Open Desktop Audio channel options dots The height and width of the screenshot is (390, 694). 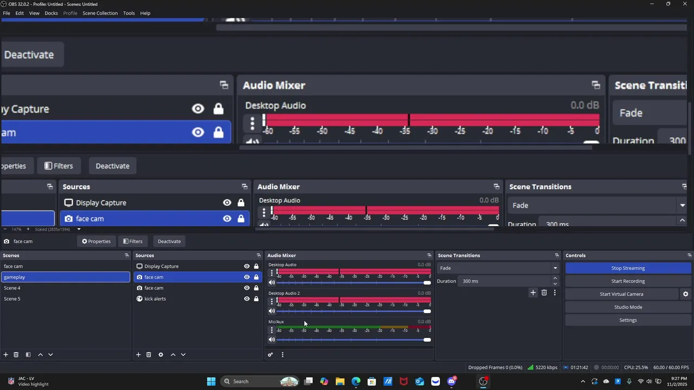point(272,273)
